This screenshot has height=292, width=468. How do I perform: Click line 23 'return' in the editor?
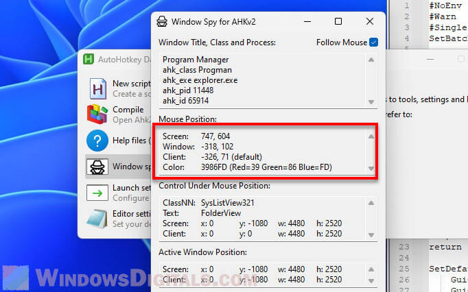(445, 247)
